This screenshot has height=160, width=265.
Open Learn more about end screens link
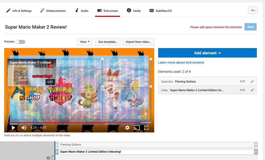[x=181, y=63]
